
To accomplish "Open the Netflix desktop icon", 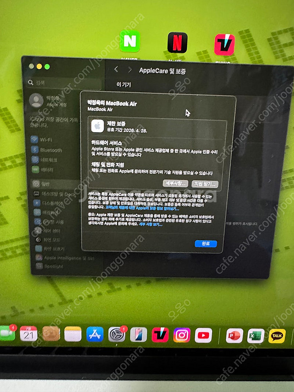I will (177, 42).
